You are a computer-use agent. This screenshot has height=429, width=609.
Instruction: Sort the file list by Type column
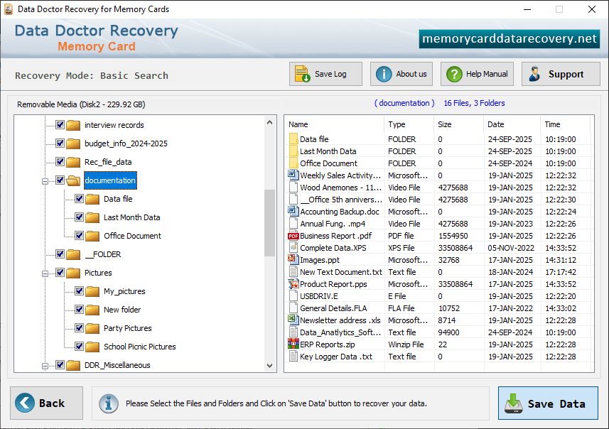click(409, 124)
